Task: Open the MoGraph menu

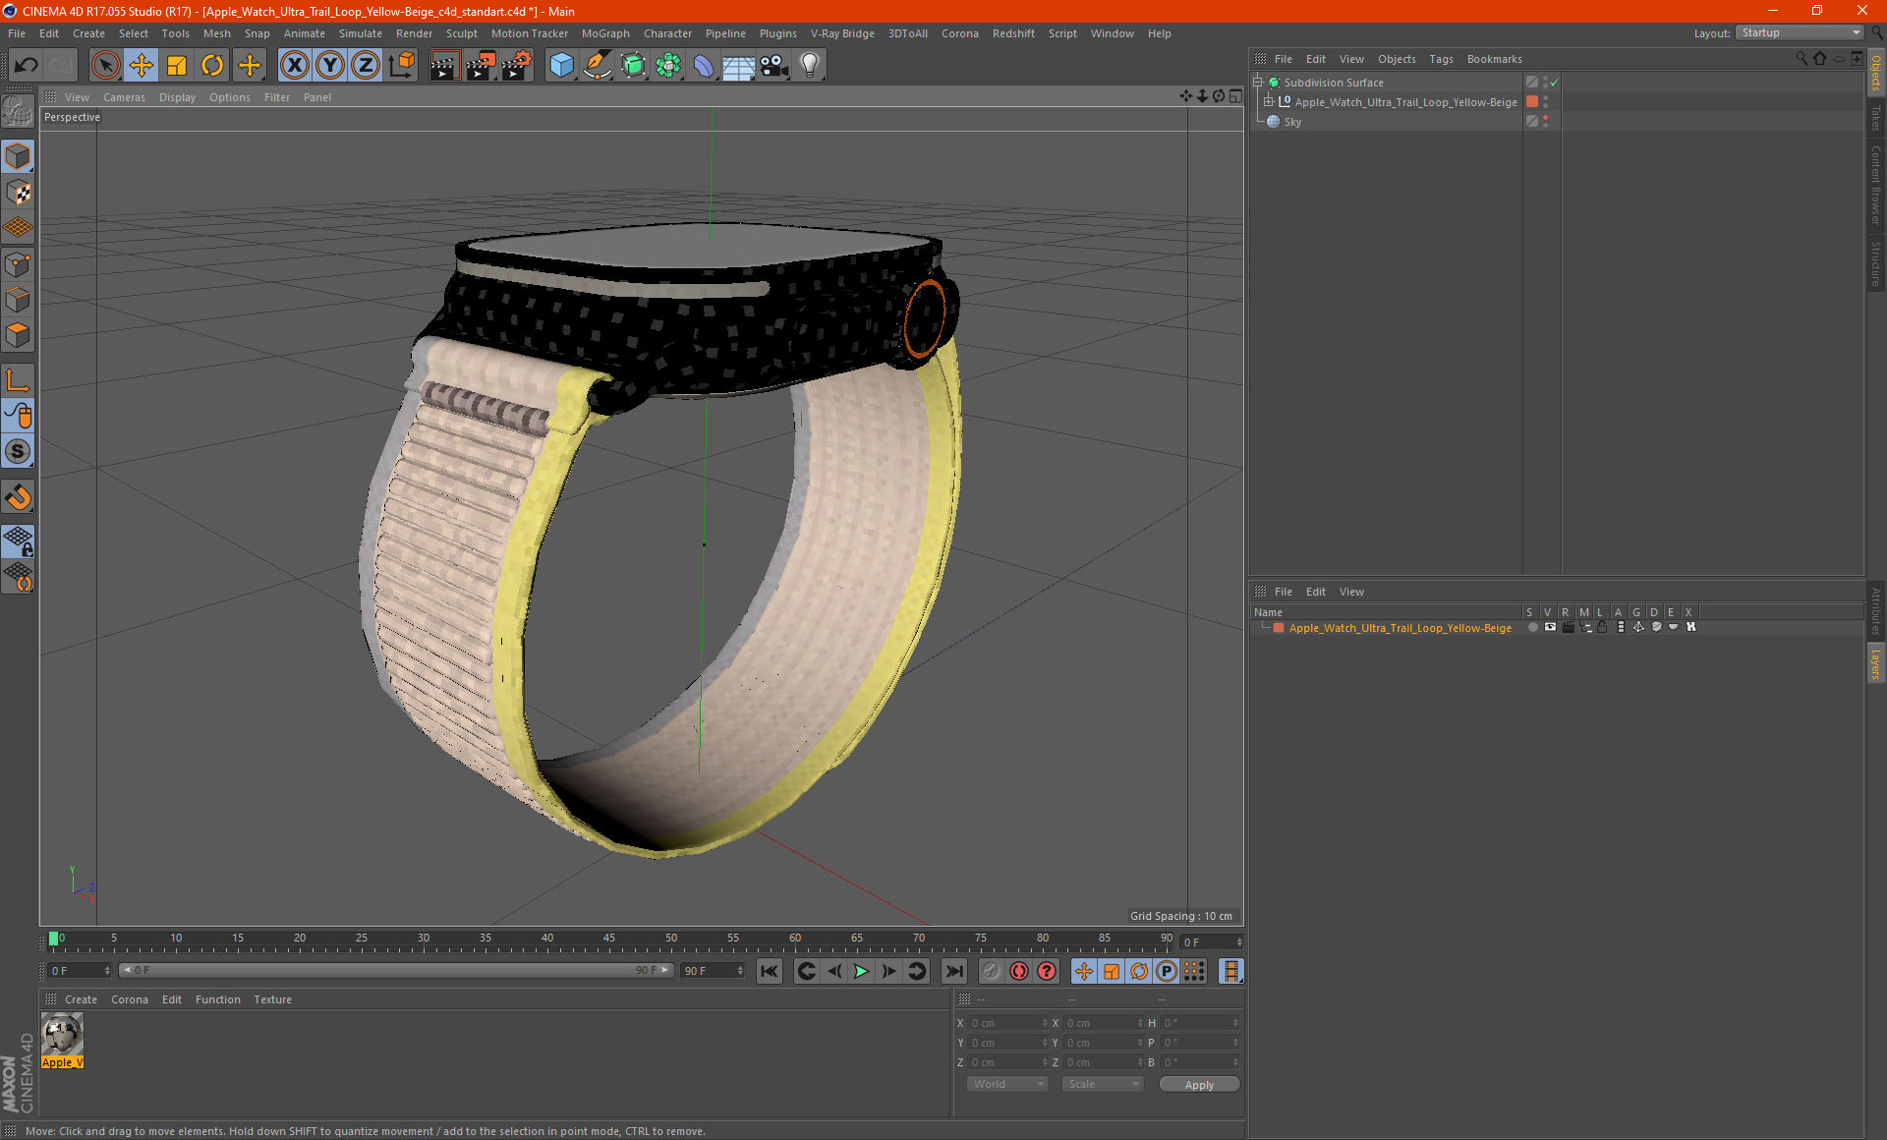Action: coord(605,33)
